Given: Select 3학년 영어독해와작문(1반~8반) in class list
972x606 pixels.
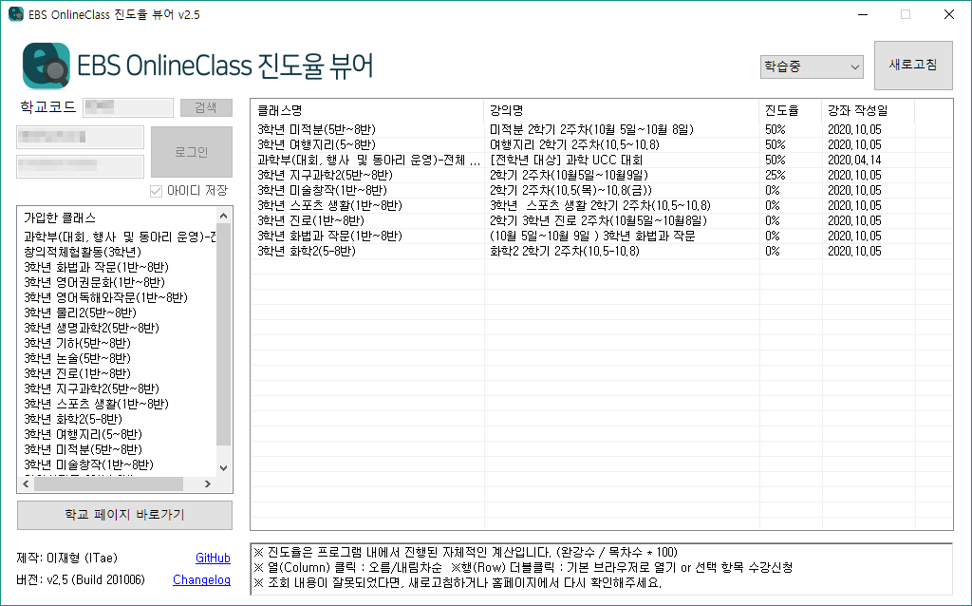Looking at the screenshot, I should [105, 297].
